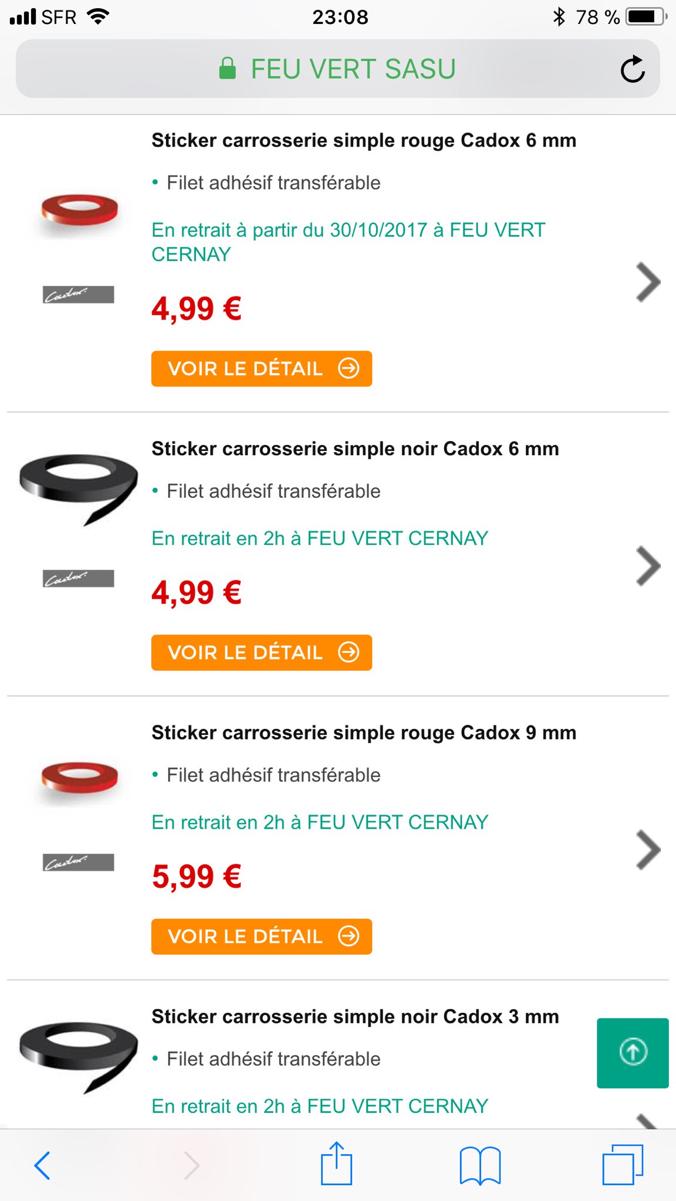The width and height of the screenshot is (676, 1201).
Task: Show all open Safari tabs
Action: (x=623, y=1165)
